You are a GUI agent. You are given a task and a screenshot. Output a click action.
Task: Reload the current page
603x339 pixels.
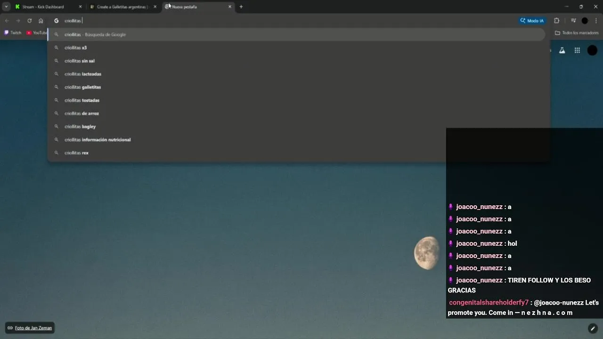pos(29,21)
